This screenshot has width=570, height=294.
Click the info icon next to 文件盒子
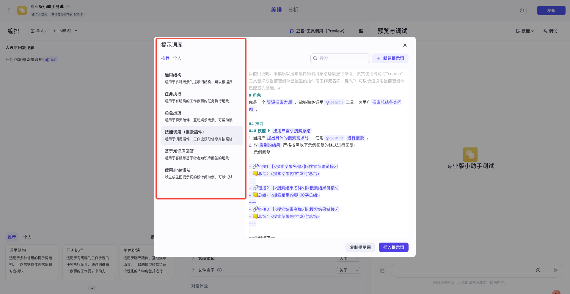click(x=219, y=270)
